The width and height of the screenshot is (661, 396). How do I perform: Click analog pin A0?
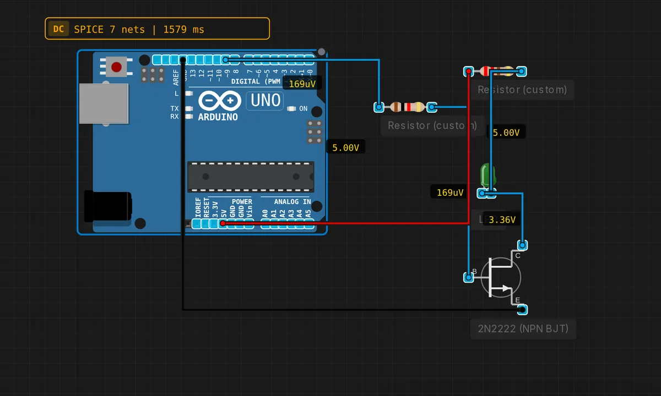266,223
